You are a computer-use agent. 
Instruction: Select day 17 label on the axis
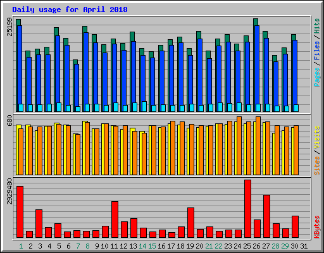point(171,246)
